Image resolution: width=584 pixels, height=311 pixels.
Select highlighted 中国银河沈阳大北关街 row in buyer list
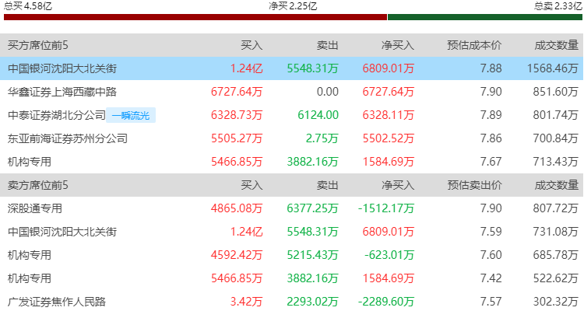click(x=292, y=68)
